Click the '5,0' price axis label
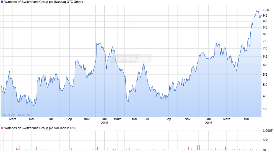274x153 pixels. 265,85
